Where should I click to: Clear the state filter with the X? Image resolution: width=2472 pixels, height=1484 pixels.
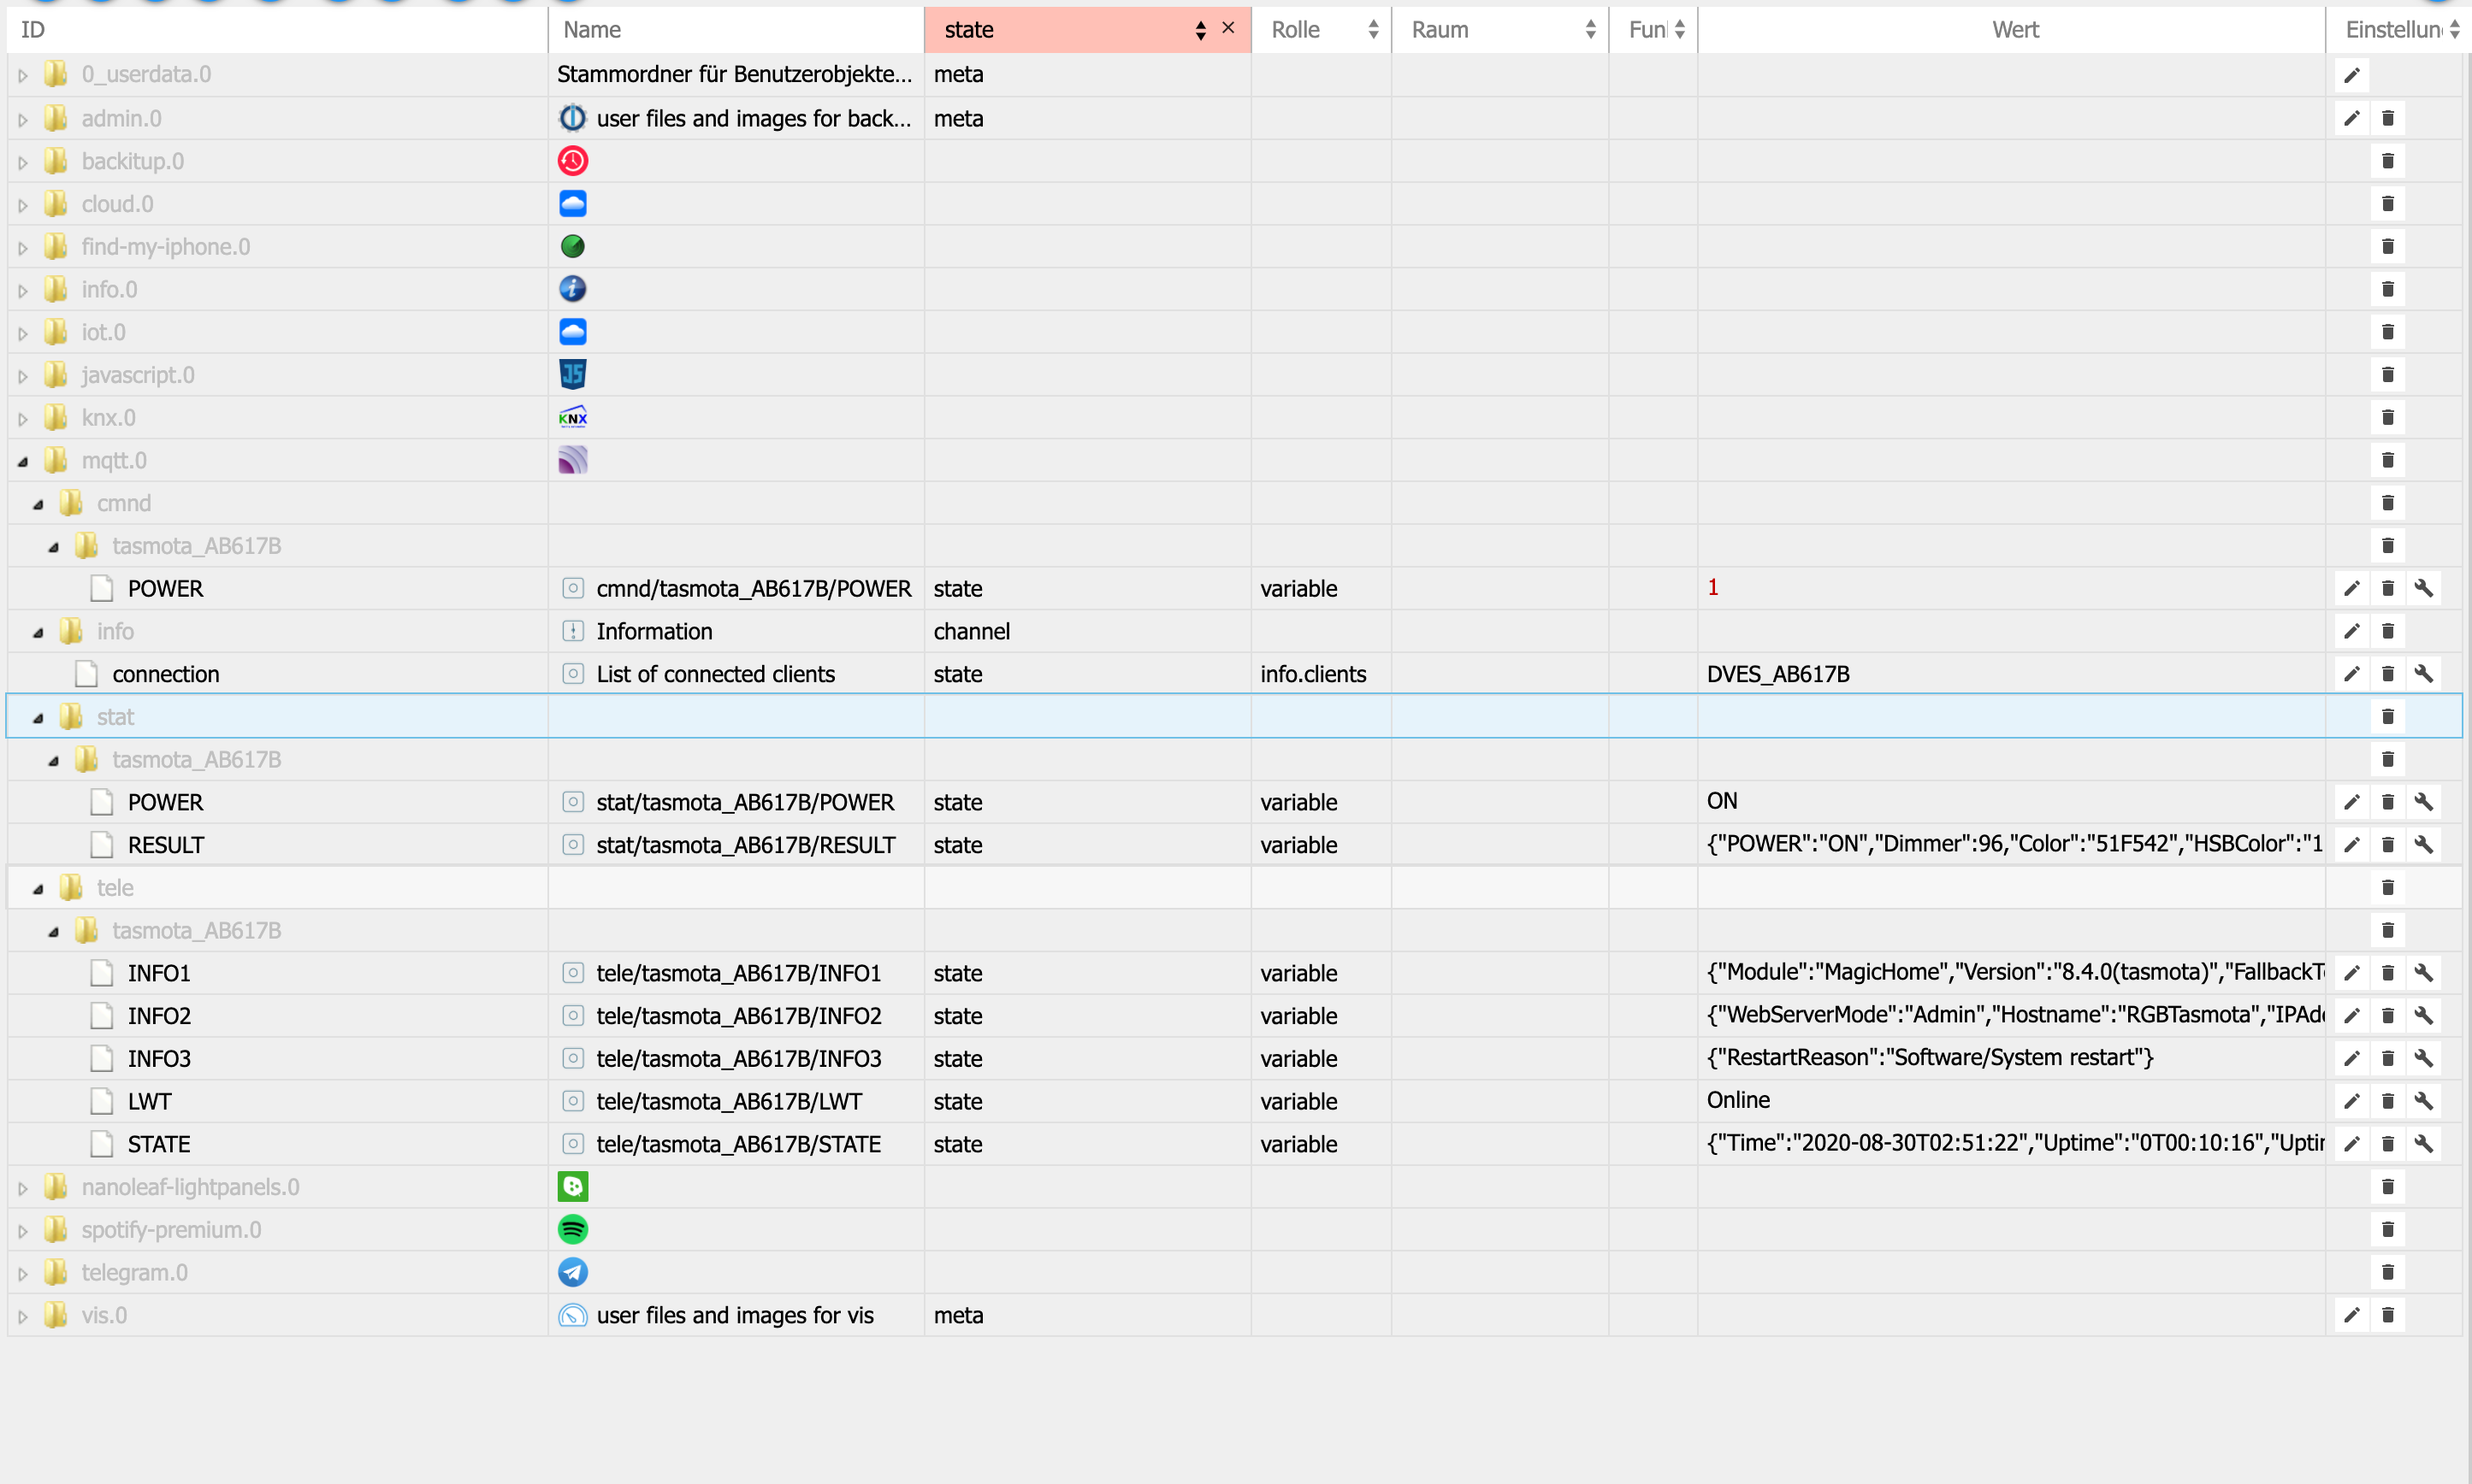click(x=1228, y=28)
